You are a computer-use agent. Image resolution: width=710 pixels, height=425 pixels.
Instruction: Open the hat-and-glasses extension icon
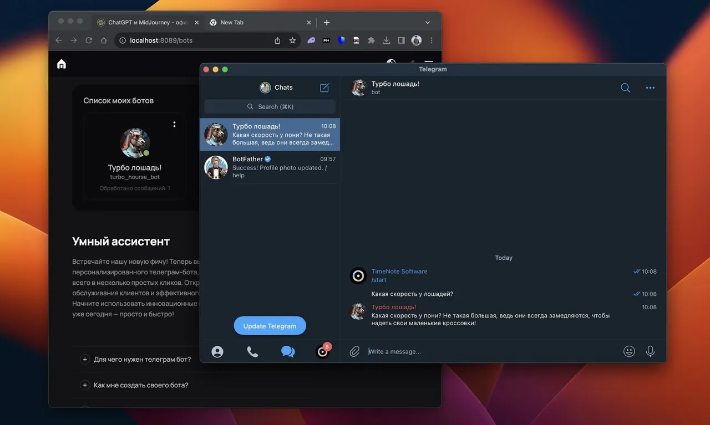coord(357,40)
